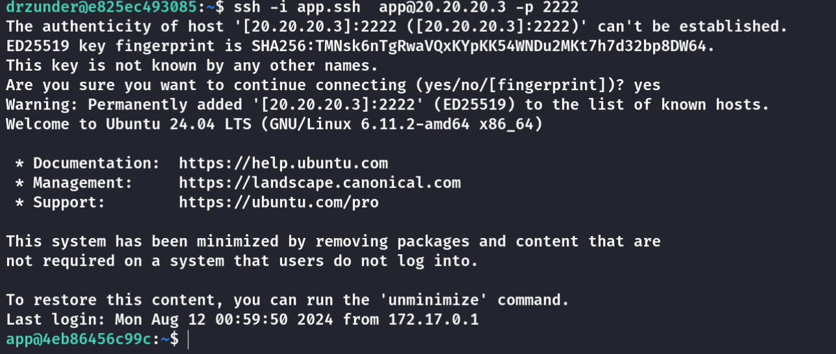Open the https://landscape.canonical.com management link
Screen dimensions: 836x354
click(320, 183)
